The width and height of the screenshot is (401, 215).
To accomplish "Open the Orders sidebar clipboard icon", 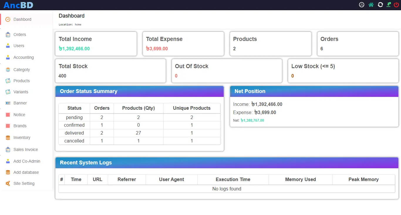I will 8,35.
